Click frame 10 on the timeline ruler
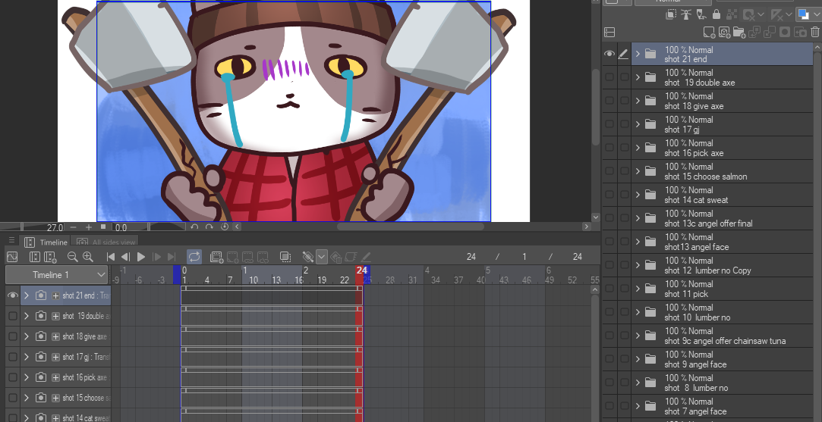The image size is (822, 422). (x=254, y=280)
